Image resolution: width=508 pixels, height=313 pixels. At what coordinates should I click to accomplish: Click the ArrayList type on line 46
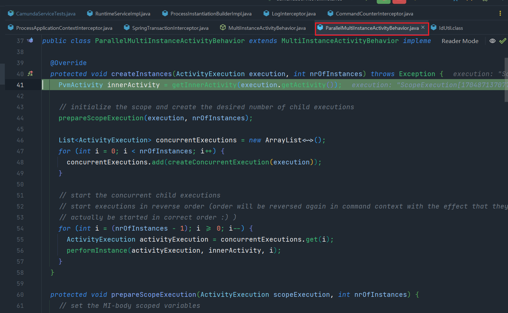284,140
